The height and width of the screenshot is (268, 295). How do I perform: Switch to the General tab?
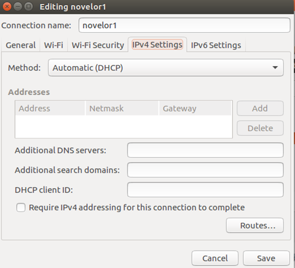point(21,45)
